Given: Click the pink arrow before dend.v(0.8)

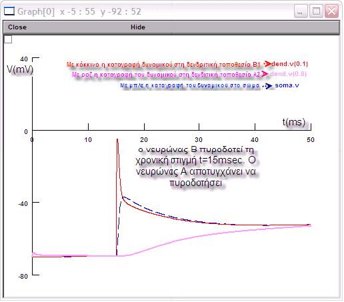Looking at the screenshot, I should (x=265, y=74).
